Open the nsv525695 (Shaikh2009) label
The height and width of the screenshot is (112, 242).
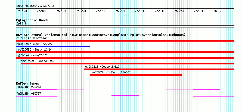34,49
